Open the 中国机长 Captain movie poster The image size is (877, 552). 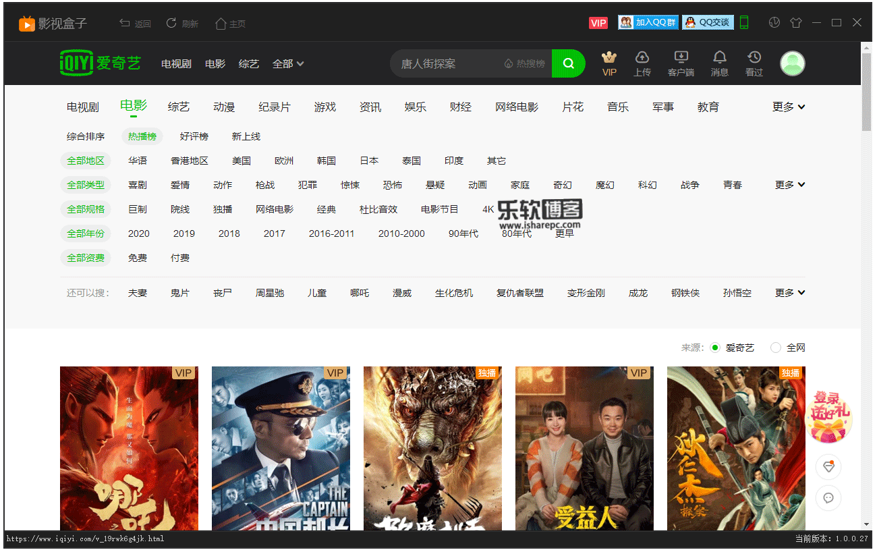pos(281,448)
